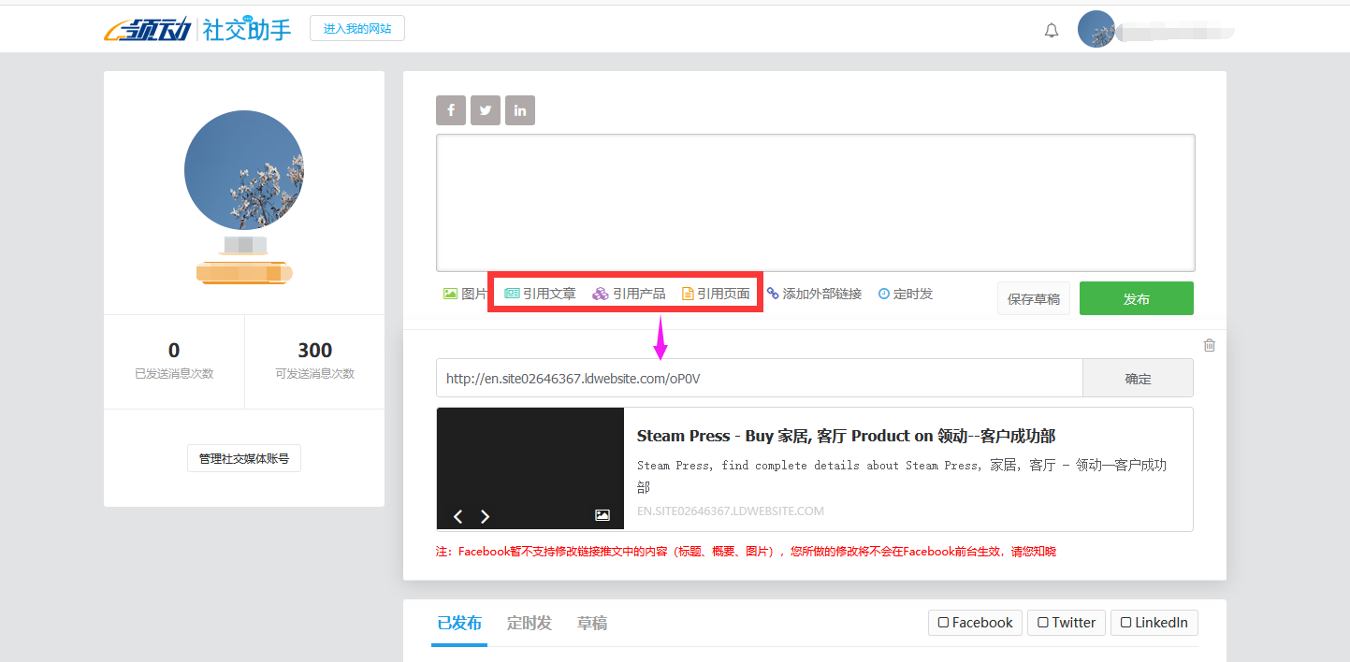
Task: Click the image picker icon on preview
Action: [602, 515]
